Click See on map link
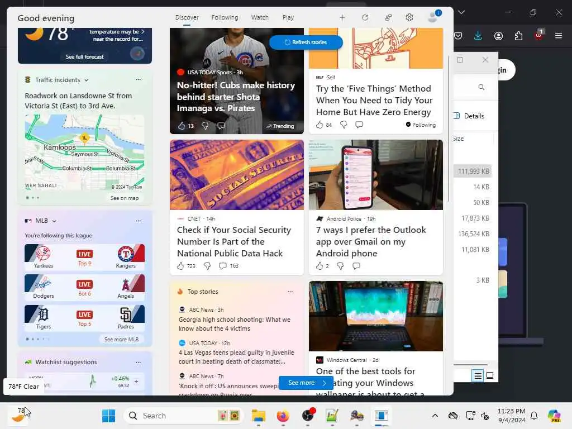This screenshot has height=429, width=572. 125,198
